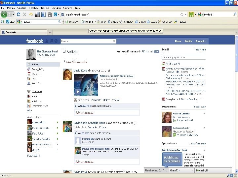Image resolution: width=238 pixels, height=178 pixels.
Task: Go back with the green Firefox back arrow
Action: coord(4,15)
